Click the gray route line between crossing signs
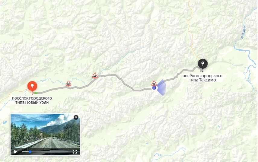This screenshot has height=162, width=258. click(x=81, y=87)
